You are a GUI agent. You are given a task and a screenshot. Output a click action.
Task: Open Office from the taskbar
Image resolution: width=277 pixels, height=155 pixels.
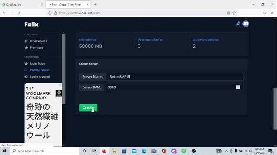click(164, 151)
